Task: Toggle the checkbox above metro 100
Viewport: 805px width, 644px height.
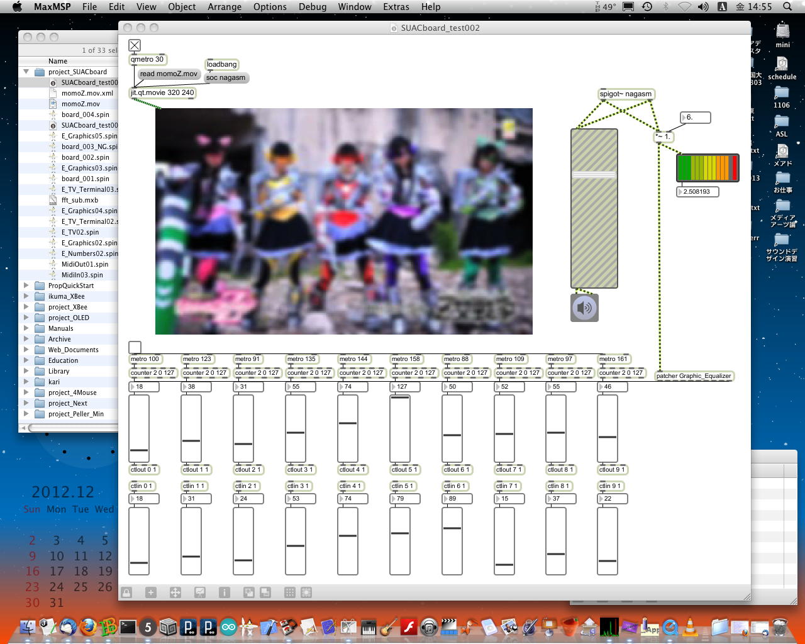Action: [x=135, y=347]
